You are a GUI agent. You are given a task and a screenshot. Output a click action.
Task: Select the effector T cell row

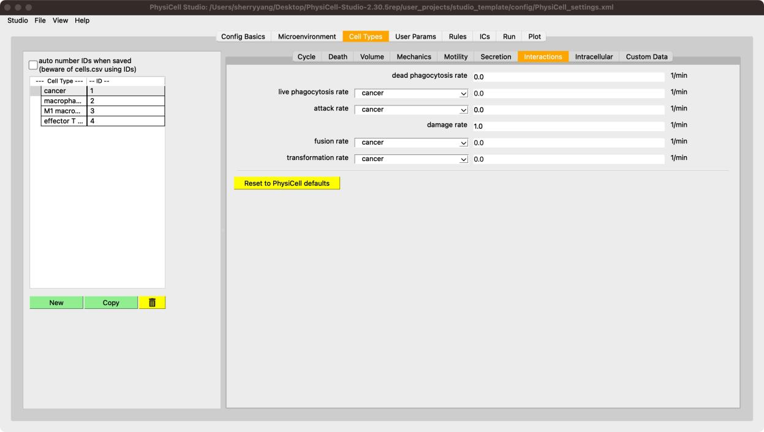point(64,121)
